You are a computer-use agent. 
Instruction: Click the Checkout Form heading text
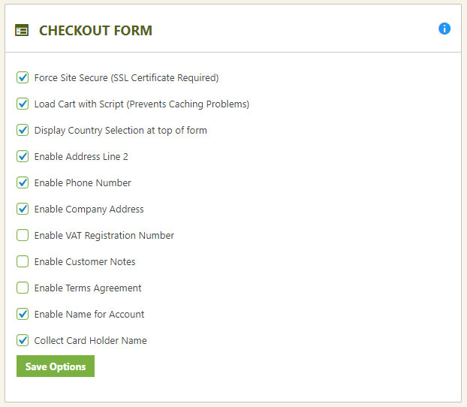[95, 31]
